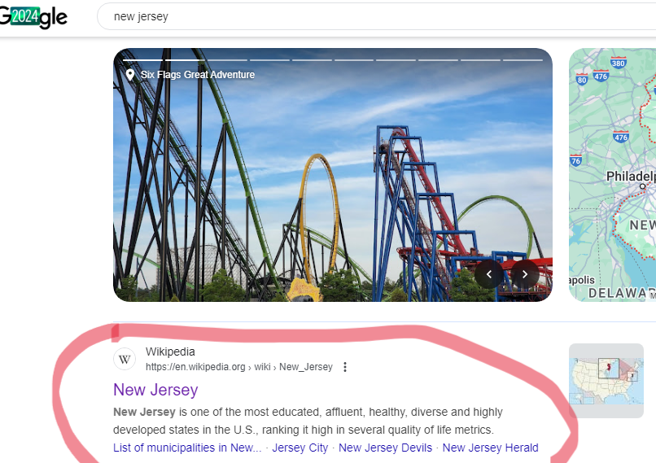Click the previous image arrow in carousel
Screen dimensions: 656x463
point(488,274)
